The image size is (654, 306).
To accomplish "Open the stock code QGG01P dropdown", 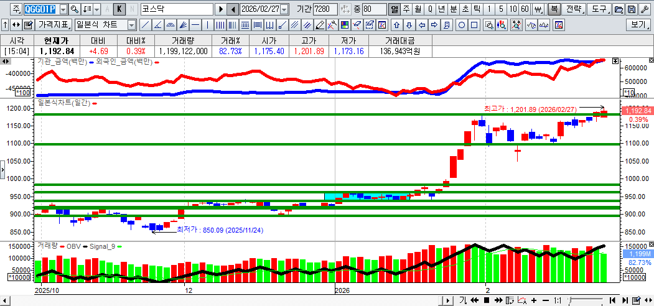I will tap(63, 9).
